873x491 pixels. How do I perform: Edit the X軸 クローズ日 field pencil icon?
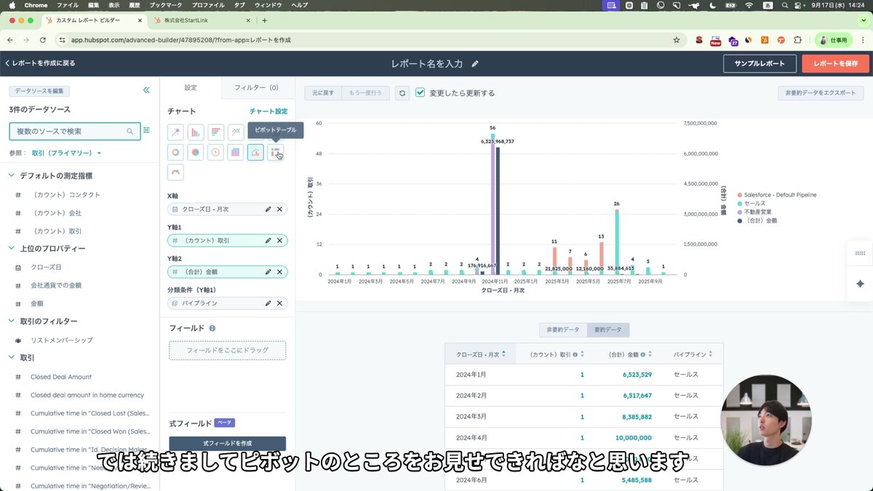[x=268, y=209]
